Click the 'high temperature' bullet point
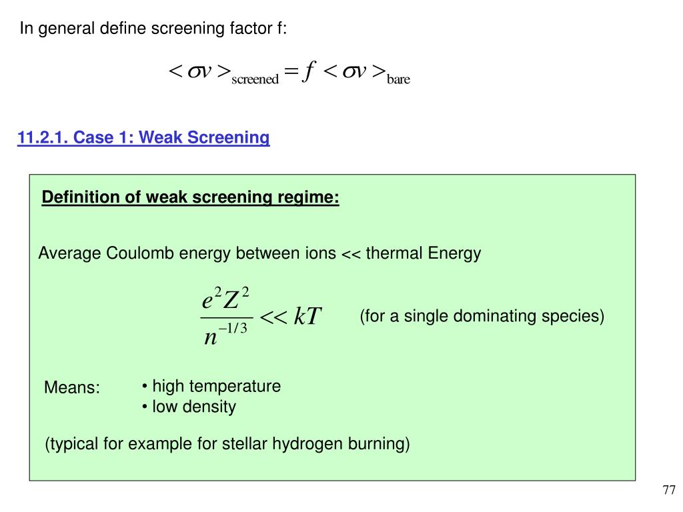 211,386
